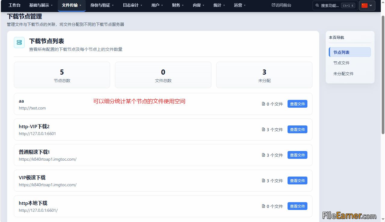Click 查看文件 for the 普通限速下载1 node

pyautogui.click(x=297, y=155)
